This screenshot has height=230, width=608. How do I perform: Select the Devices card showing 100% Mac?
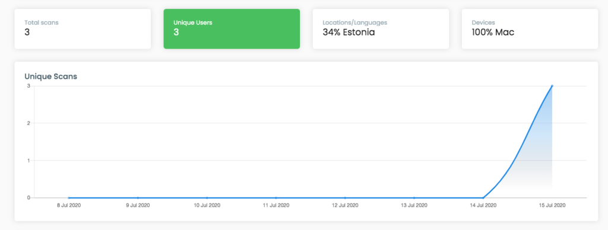tap(530, 29)
